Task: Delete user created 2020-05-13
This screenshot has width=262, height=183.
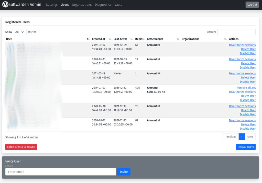Action: [x=248, y=63]
